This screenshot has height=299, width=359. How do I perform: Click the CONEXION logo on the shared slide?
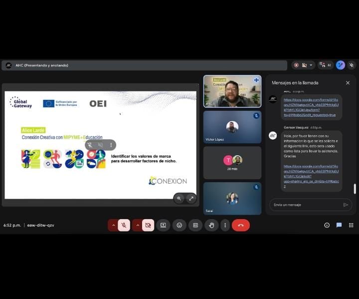pos(168,181)
